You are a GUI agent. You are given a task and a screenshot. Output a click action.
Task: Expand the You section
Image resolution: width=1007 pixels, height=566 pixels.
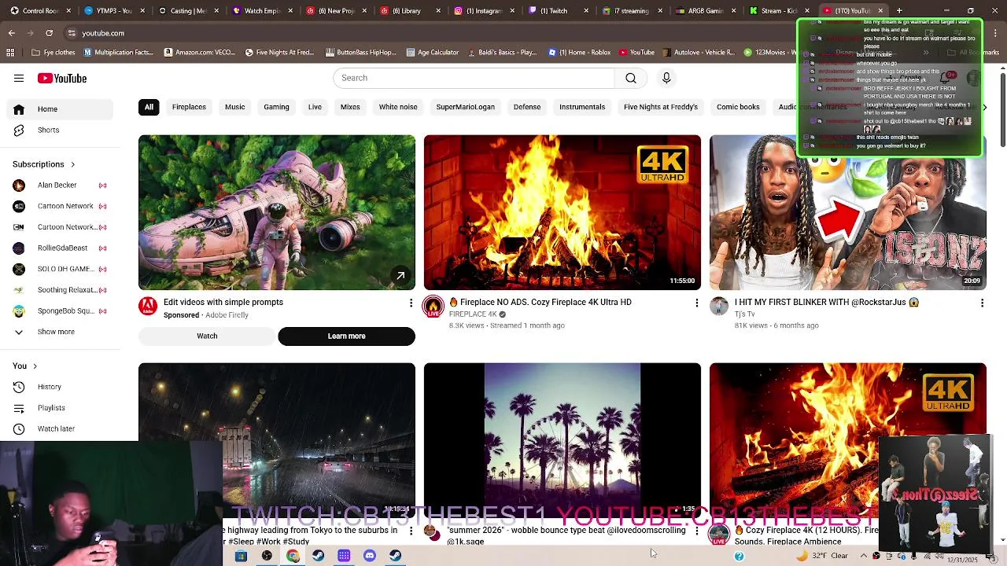click(x=25, y=366)
